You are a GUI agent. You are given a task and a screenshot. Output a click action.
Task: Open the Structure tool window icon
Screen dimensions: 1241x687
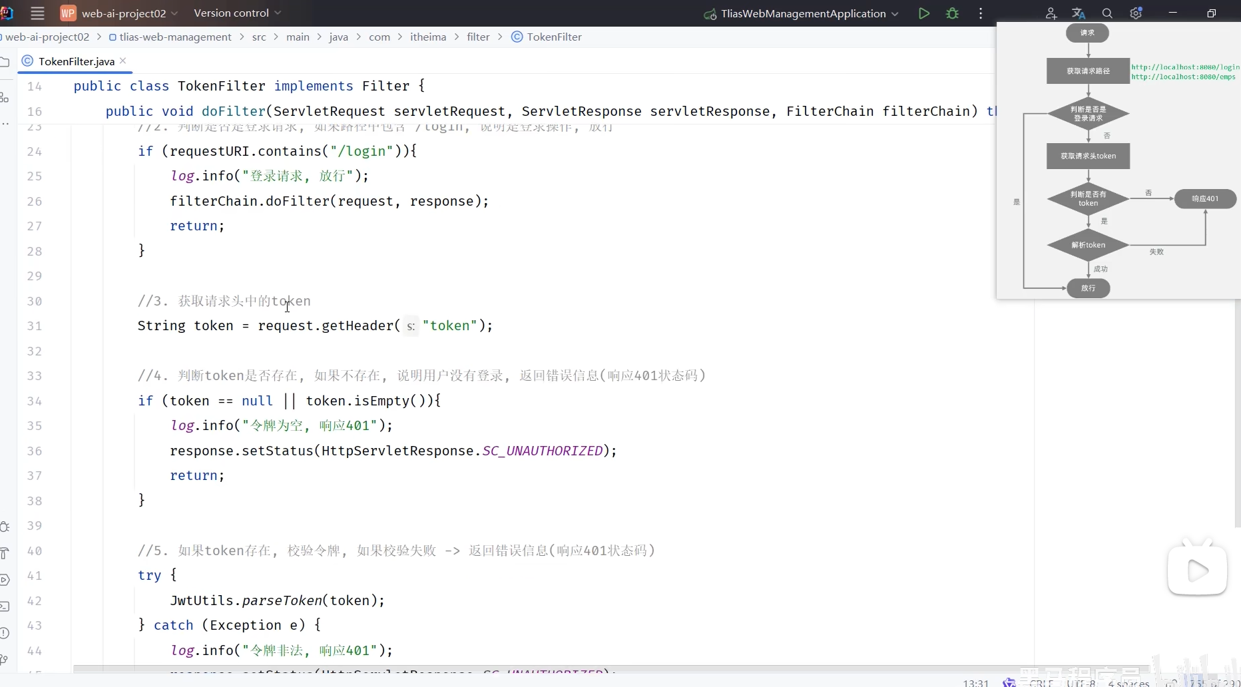(x=5, y=98)
